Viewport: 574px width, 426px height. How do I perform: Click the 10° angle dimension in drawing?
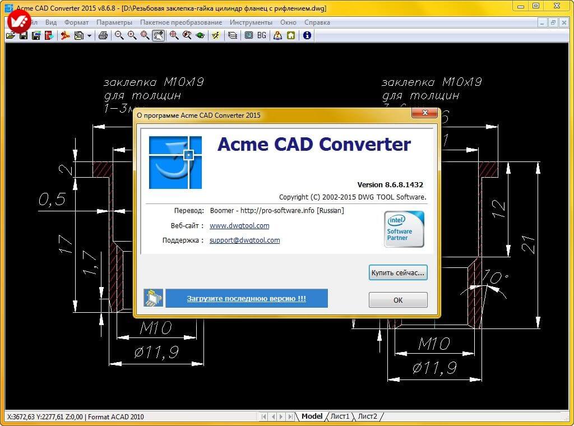point(495,277)
